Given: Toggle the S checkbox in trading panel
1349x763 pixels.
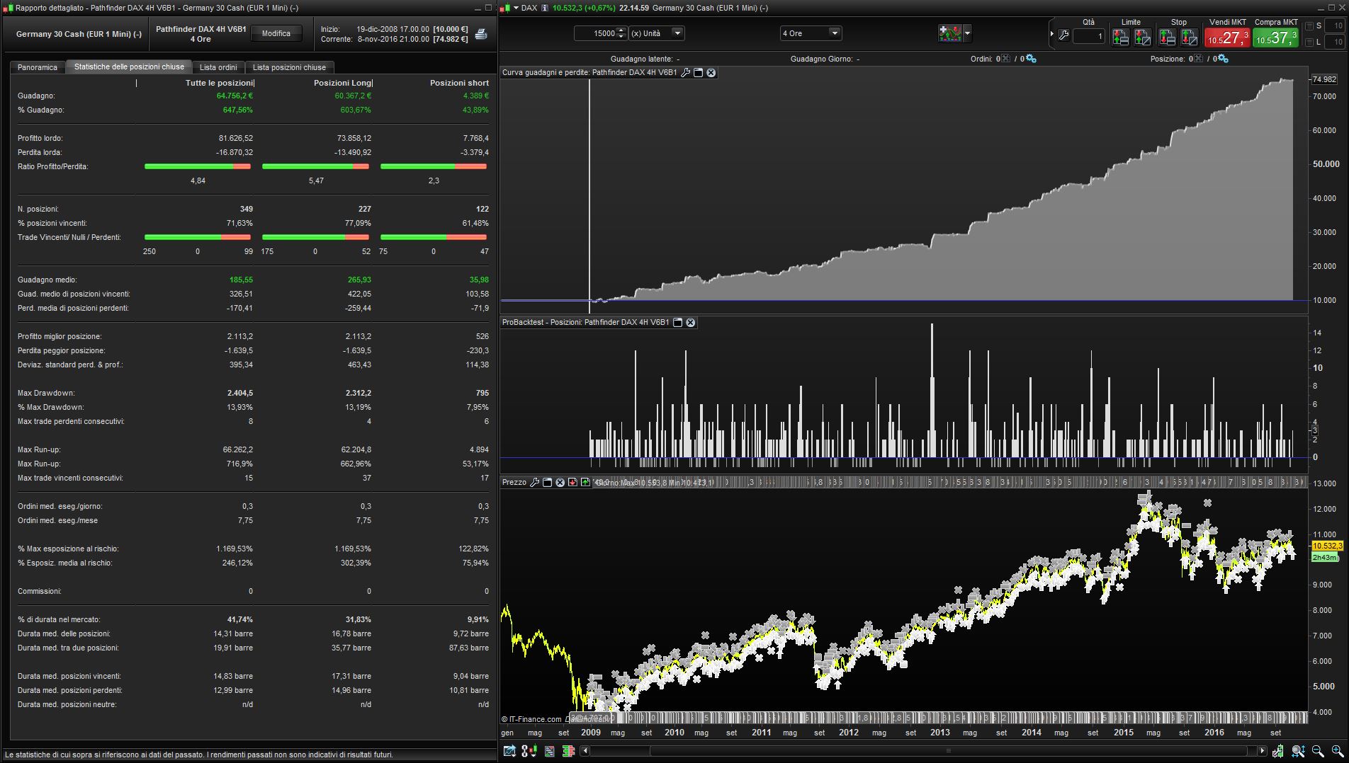Looking at the screenshot, I should [x=1309, y=26].
